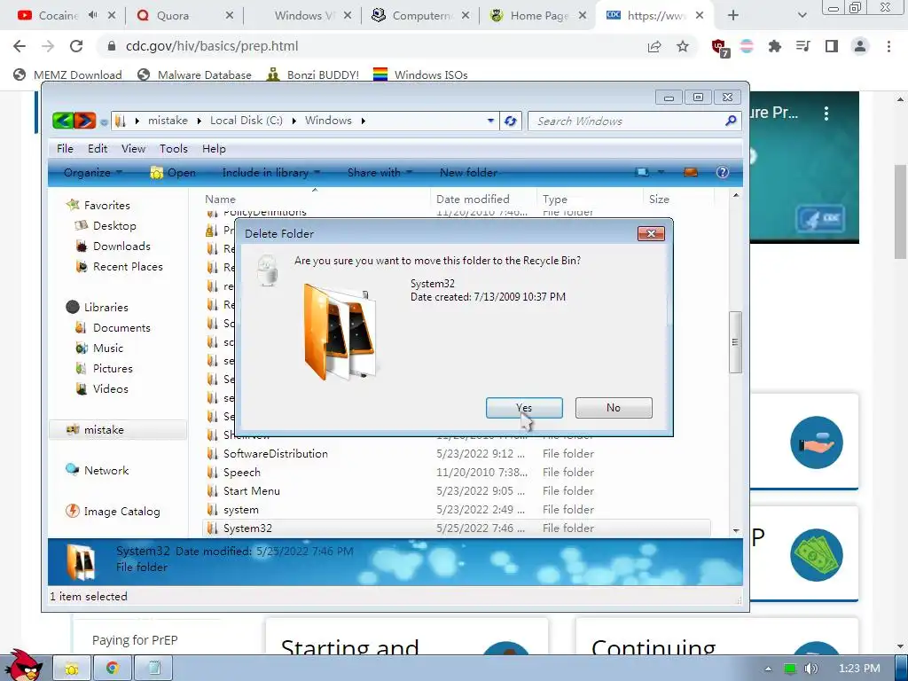Mute the audio on the YouTube tab
Viewport: 908px width, 681px height.
coord(92,15)
